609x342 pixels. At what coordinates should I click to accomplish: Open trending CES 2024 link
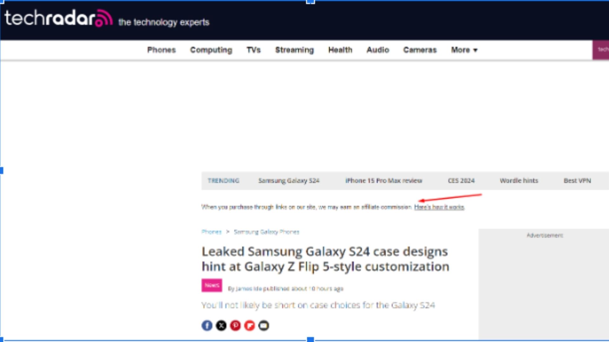(462, 181)
